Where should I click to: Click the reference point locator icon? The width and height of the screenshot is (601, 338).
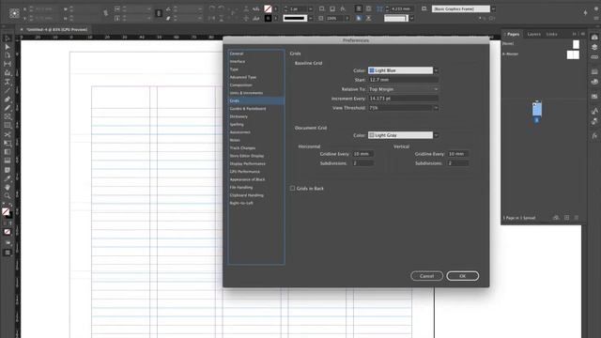click(x=14, y=13)
